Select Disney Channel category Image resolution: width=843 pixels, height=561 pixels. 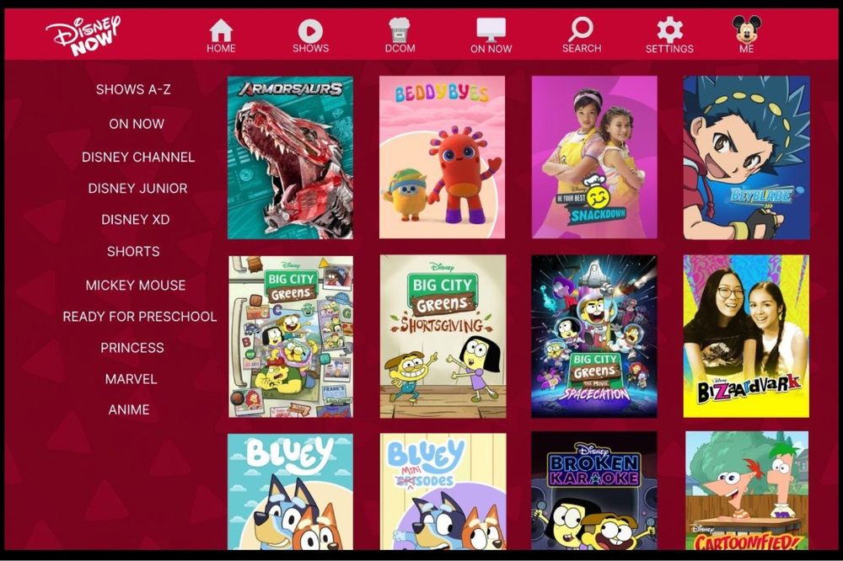(138, 157)
